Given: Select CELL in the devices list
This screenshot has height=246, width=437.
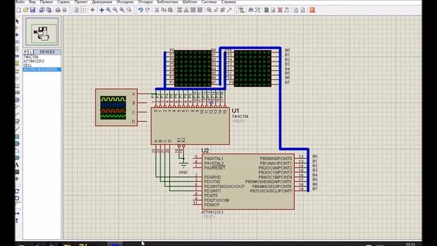Looking at the screenshot, I should [27, 66].
